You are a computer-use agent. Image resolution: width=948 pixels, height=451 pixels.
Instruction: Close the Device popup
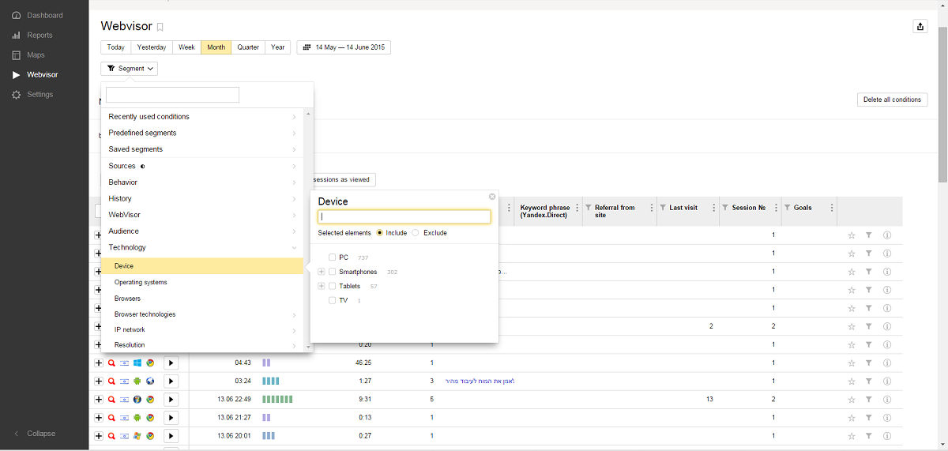(492, 197)
